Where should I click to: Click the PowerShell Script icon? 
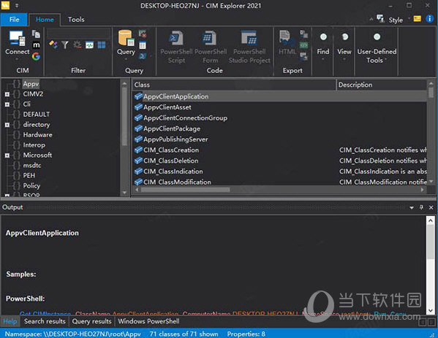(x=176, y=38)
